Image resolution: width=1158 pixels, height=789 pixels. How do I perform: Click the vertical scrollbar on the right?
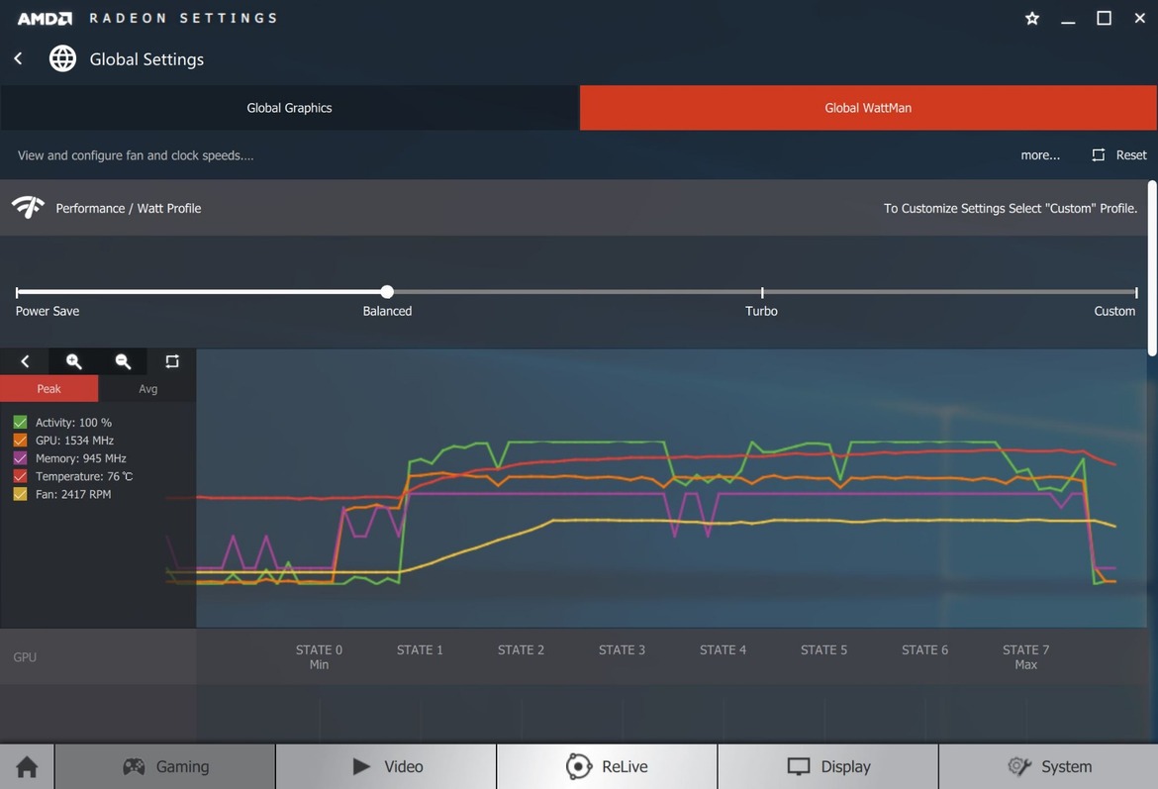1152,269
